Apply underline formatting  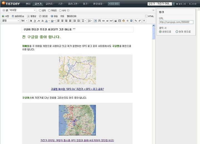tap(35, 21)
